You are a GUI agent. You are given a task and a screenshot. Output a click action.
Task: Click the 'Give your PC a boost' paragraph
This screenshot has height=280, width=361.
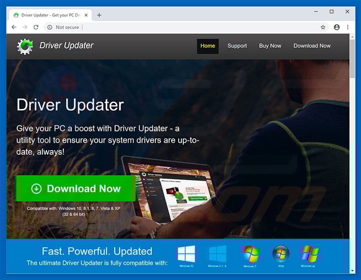108,140
